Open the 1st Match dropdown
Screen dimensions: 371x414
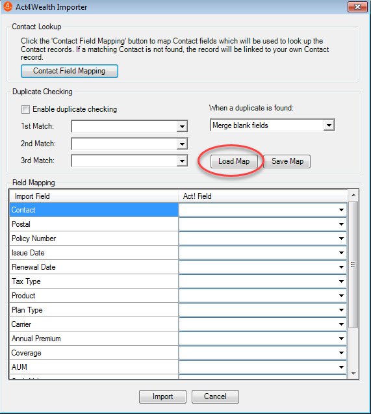(x=182, y=127)
